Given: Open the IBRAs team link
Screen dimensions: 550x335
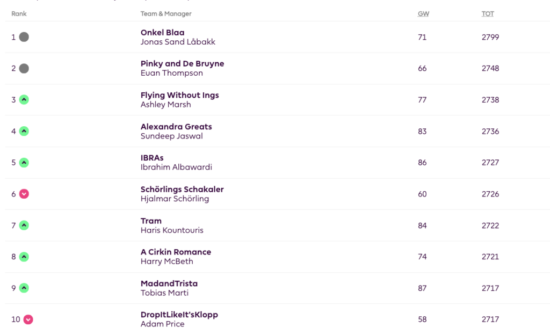Looking at the screenshot, I should tap(152, 158).
